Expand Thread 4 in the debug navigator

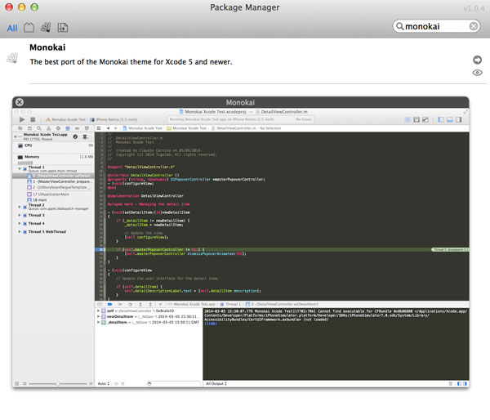pos(20,224)
